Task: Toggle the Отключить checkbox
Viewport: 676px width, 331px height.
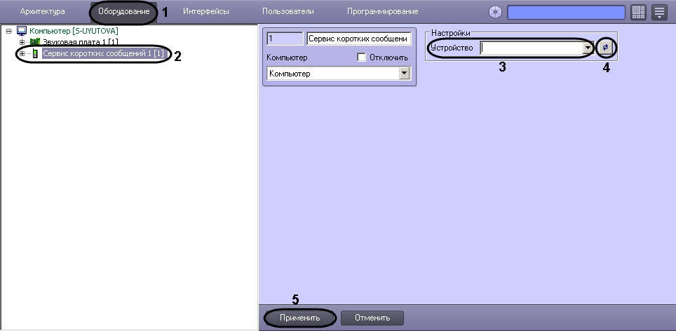Action: [x=362, y=58]
